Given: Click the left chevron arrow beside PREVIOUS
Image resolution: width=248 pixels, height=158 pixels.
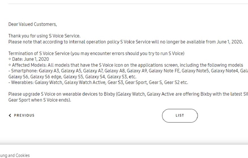Looking at the screenshot, I should pos(10,115).
